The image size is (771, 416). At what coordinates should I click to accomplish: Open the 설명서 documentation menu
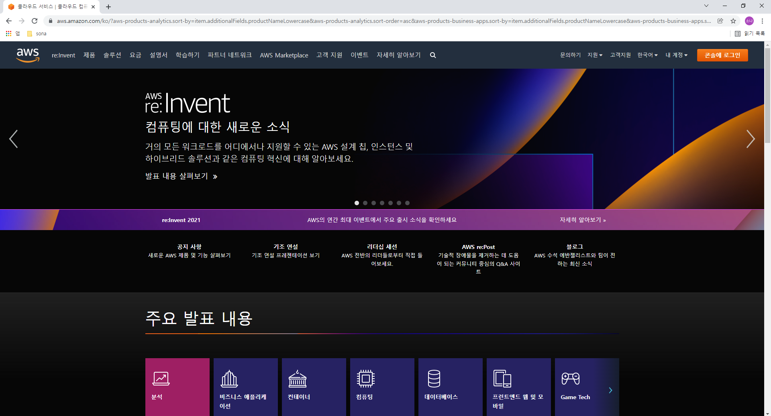tap(158, 55)
